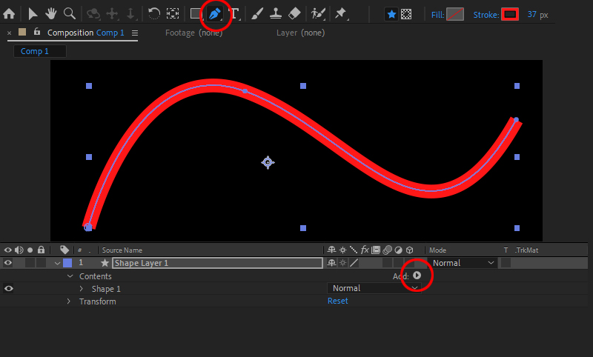
Task: Toggle the composition panel lock icon
Action: [x=37, y=33]
